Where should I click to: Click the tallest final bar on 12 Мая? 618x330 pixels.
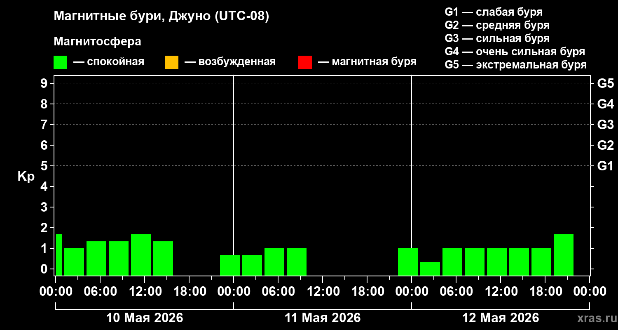point(564,255)
